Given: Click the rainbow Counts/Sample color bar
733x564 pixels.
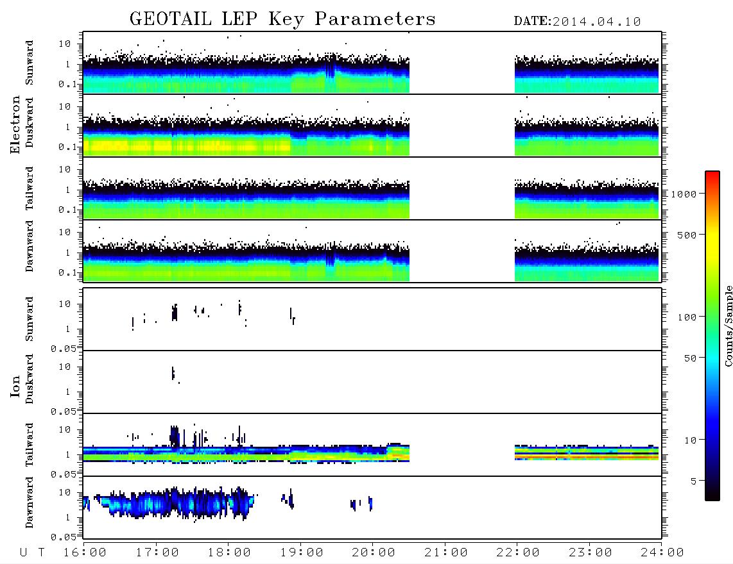Looking at the screenshot, I should click(x=712, y=336).
